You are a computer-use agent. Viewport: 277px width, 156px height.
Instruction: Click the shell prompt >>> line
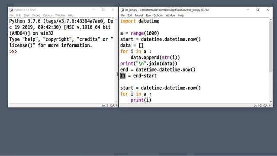click(13, 52)
